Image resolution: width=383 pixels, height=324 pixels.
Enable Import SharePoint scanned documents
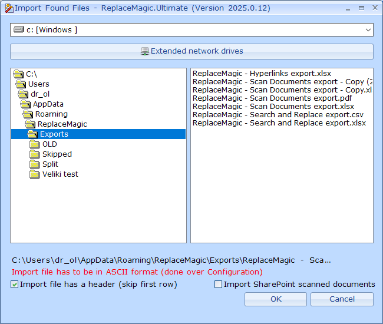coord(219,285)
